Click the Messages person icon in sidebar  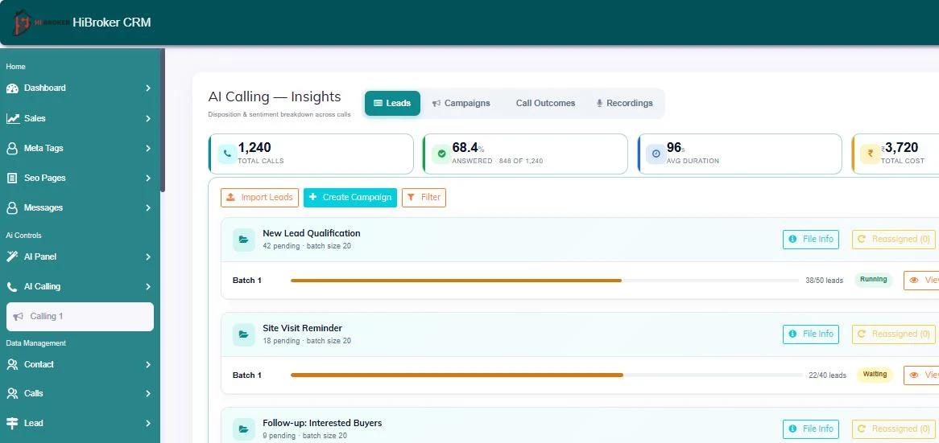[x=12, y=208]
